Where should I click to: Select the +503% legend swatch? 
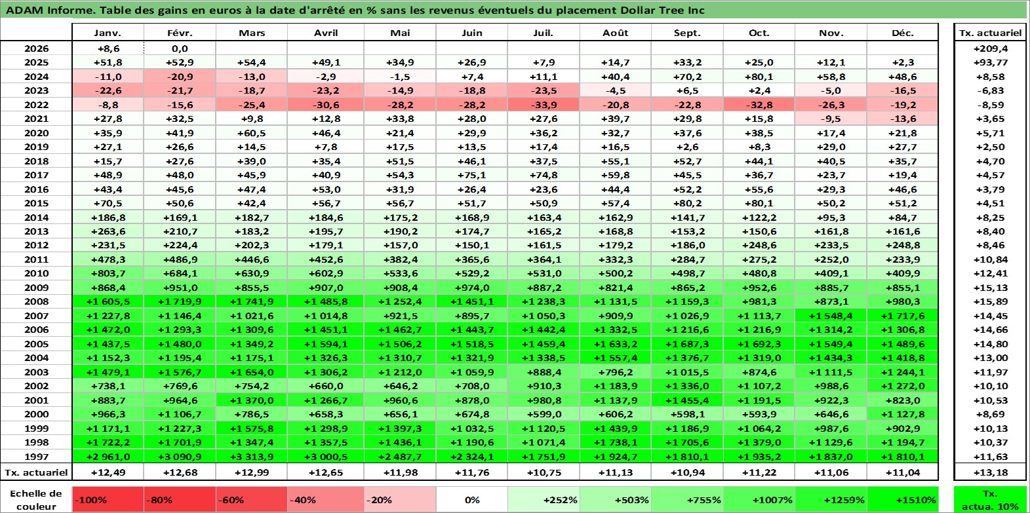(616, 500)
